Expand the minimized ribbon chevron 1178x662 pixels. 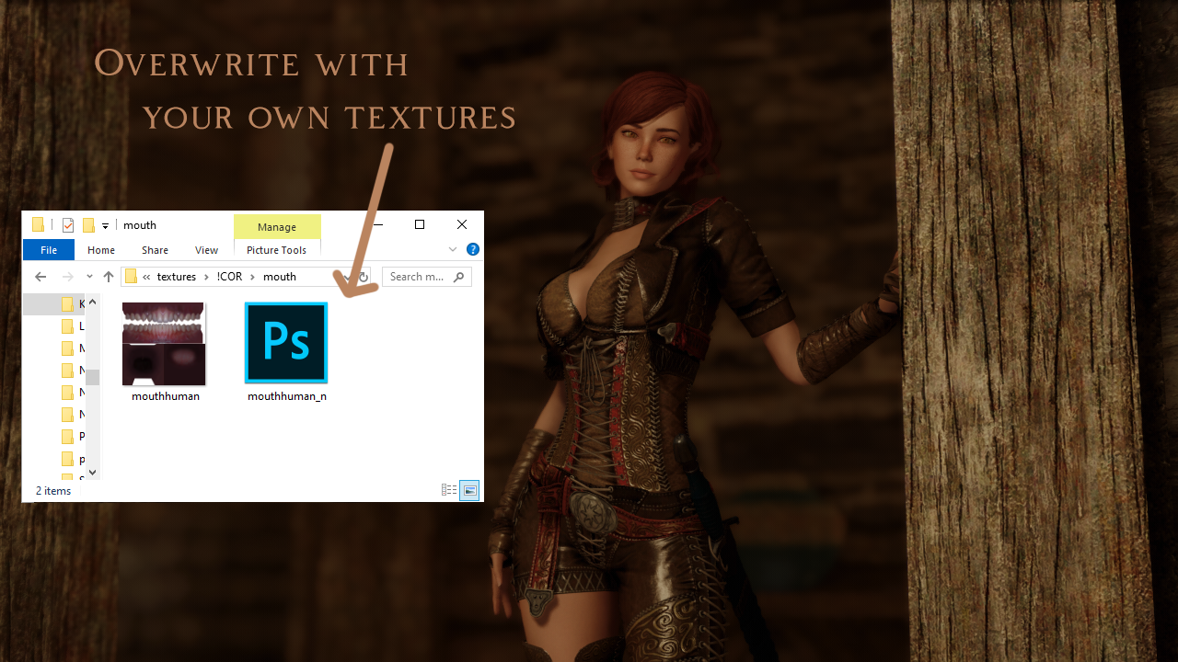453,249
